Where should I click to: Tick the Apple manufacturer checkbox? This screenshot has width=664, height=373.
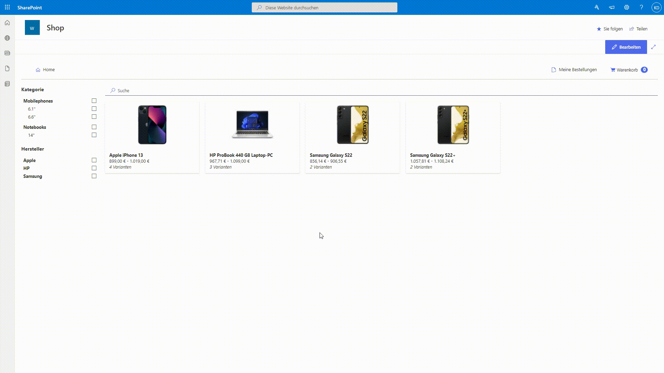tap(94, 160)
